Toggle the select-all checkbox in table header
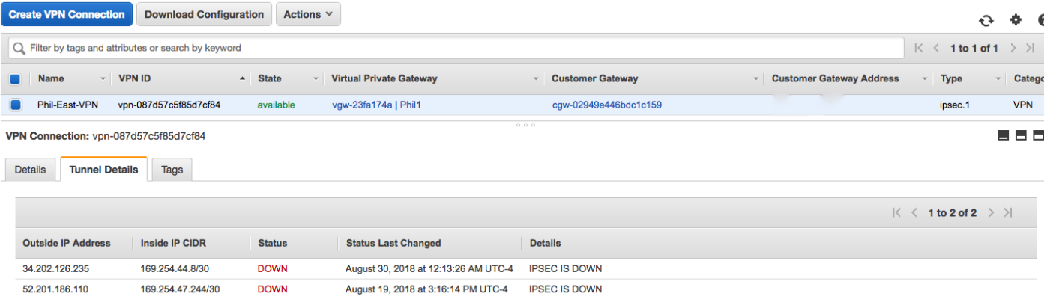 [x=15, y=78]
